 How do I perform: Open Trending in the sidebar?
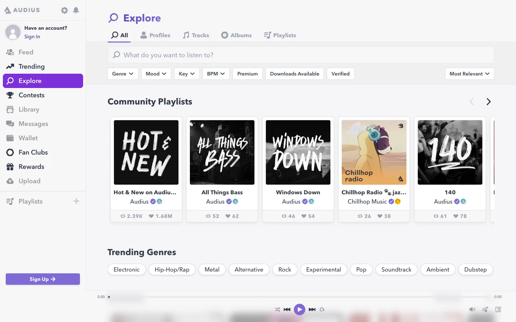point(43,67)
